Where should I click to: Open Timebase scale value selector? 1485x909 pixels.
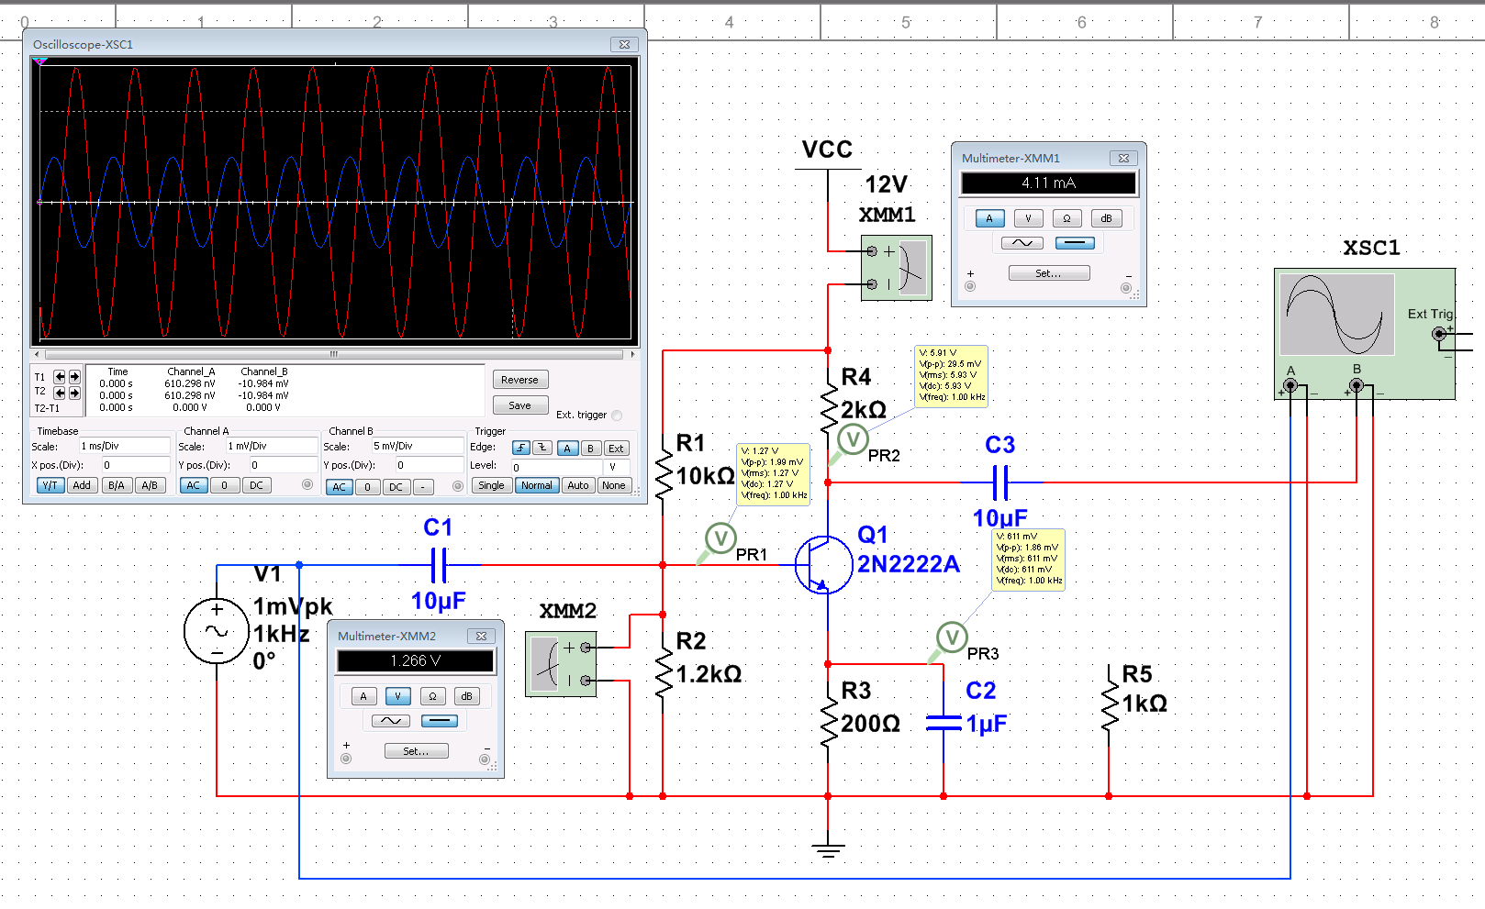124,447
